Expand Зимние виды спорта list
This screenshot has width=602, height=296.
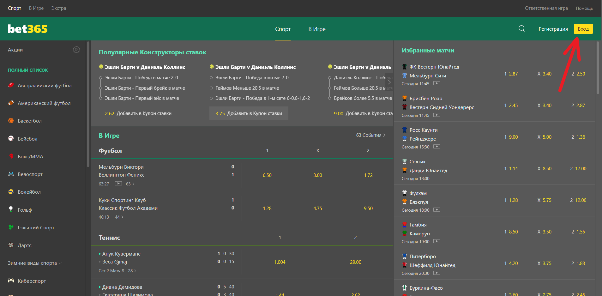tap(35, 263)
